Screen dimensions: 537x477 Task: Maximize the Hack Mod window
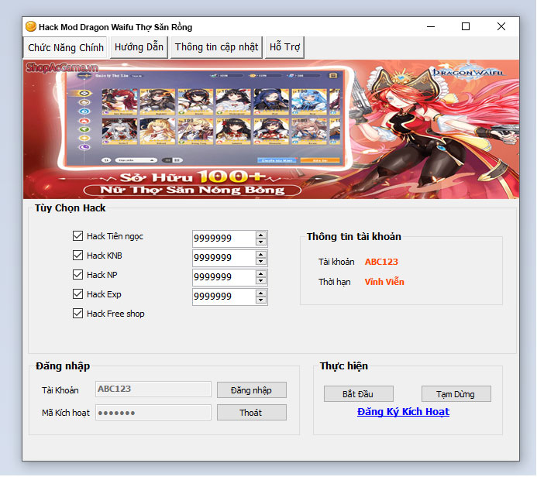tap(466, 26)
